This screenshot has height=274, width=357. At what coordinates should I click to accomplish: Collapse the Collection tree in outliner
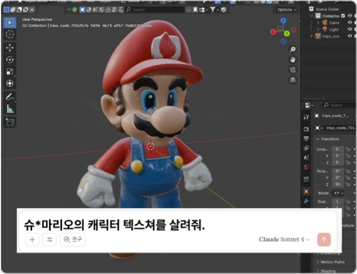311,16
